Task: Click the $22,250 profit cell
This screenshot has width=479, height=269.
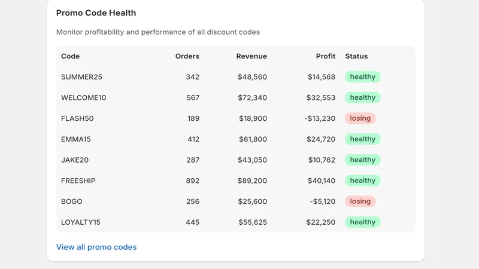Action: click(x=321, y=222)
